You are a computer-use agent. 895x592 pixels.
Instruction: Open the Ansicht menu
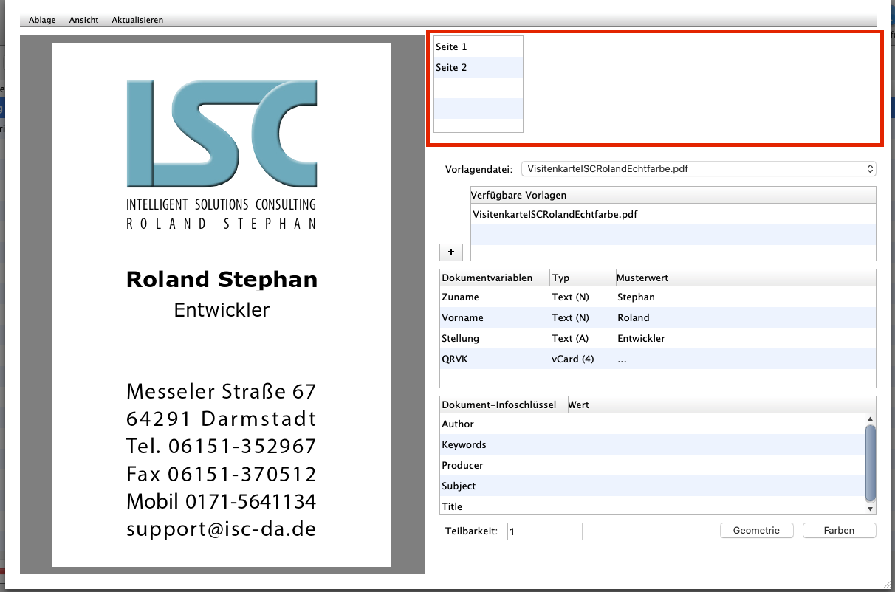pos(83,20)
